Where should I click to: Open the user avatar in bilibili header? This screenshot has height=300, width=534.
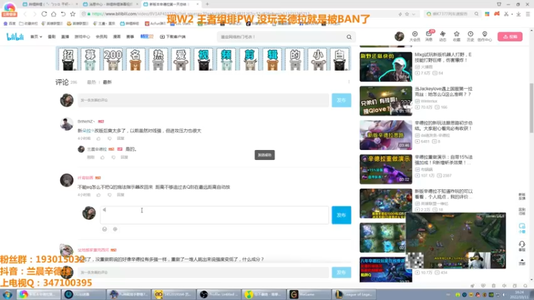pos(399,36)
